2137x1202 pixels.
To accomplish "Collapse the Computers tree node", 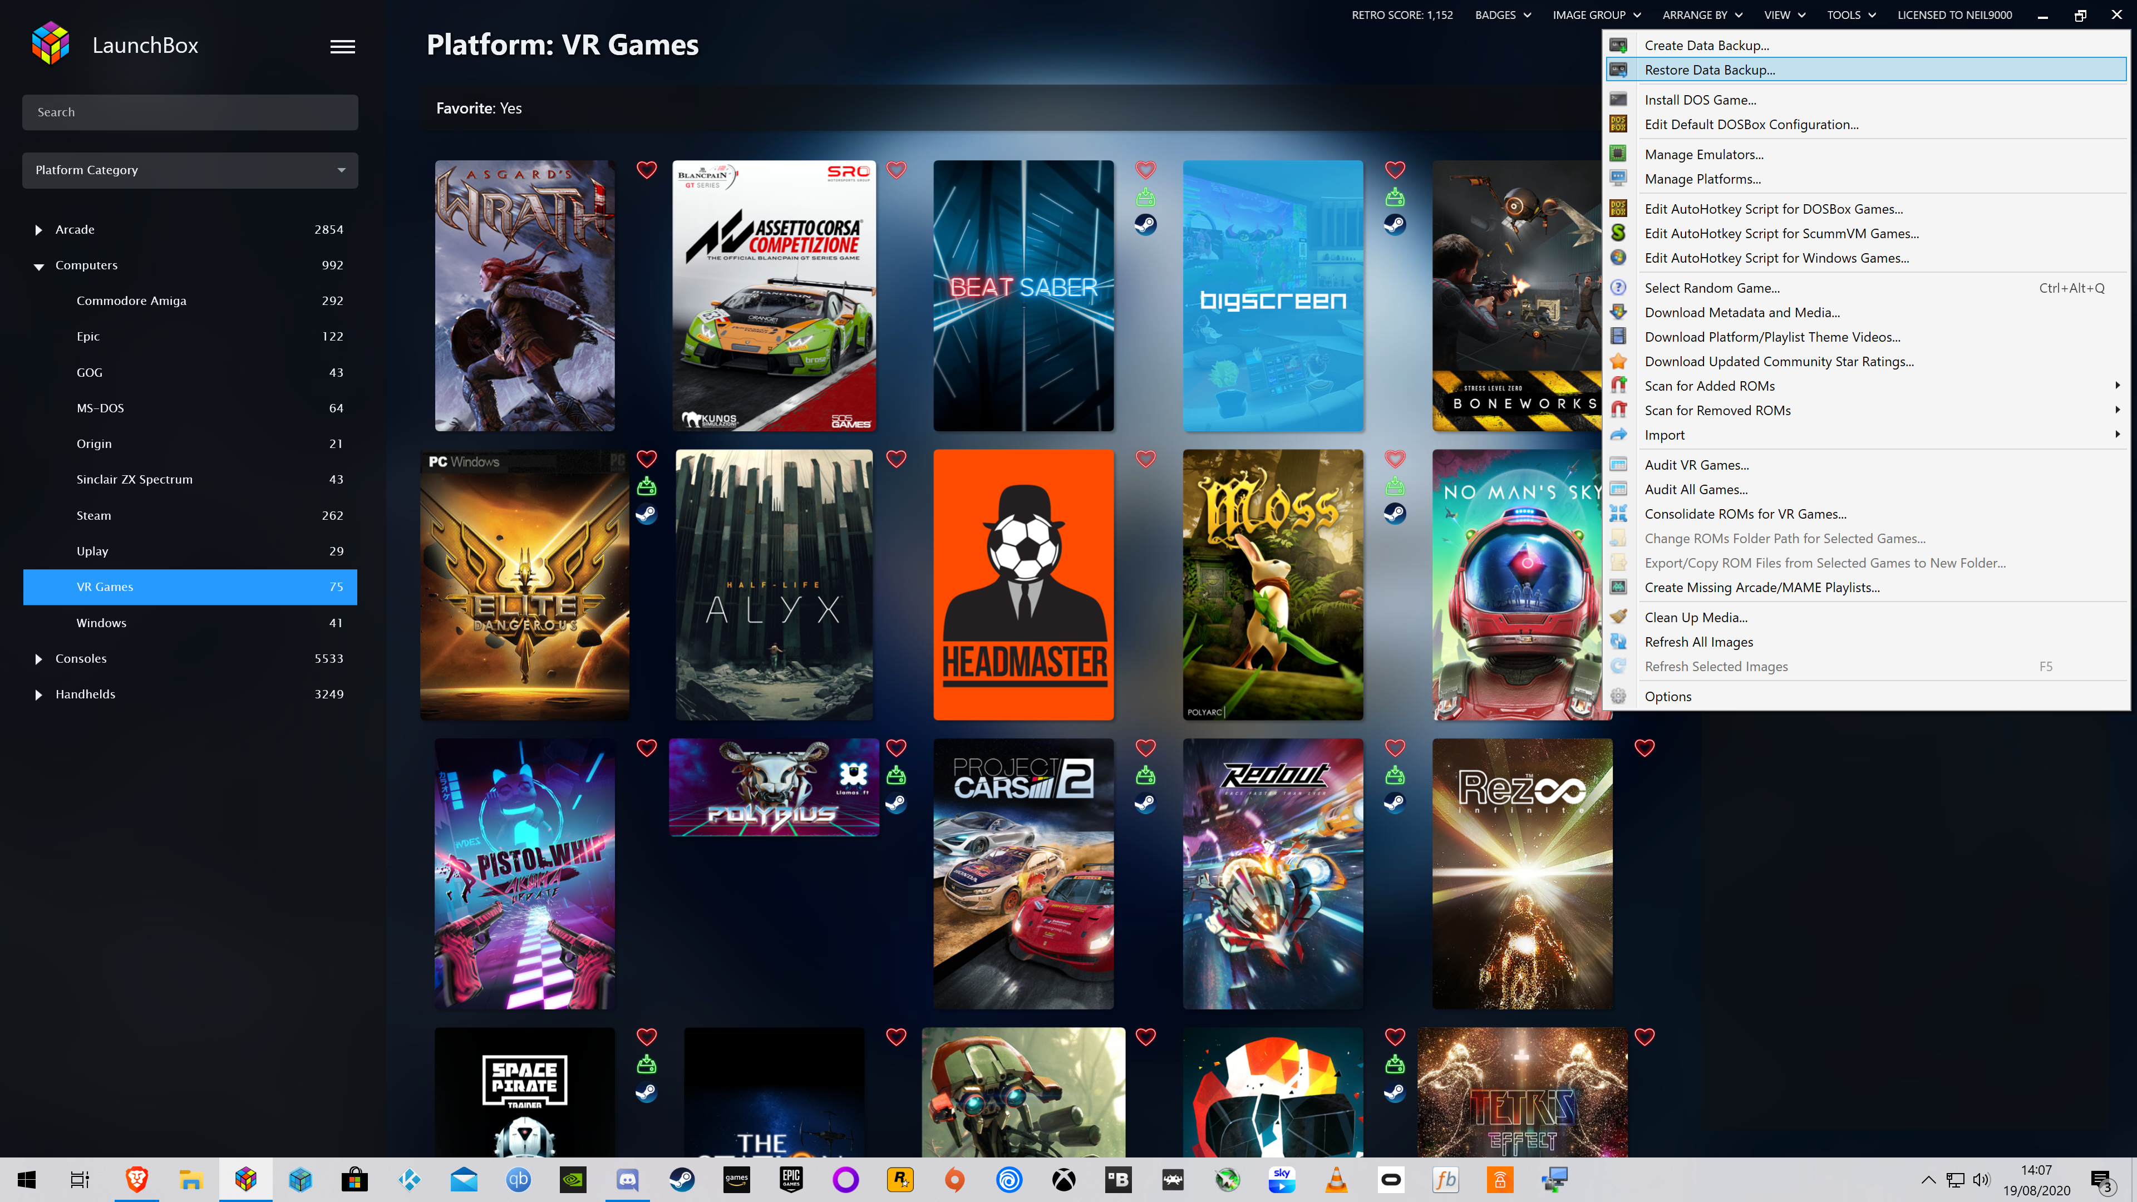I will [x=38, y=267].
